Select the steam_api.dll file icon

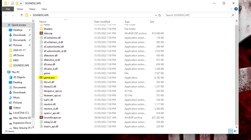41,126
